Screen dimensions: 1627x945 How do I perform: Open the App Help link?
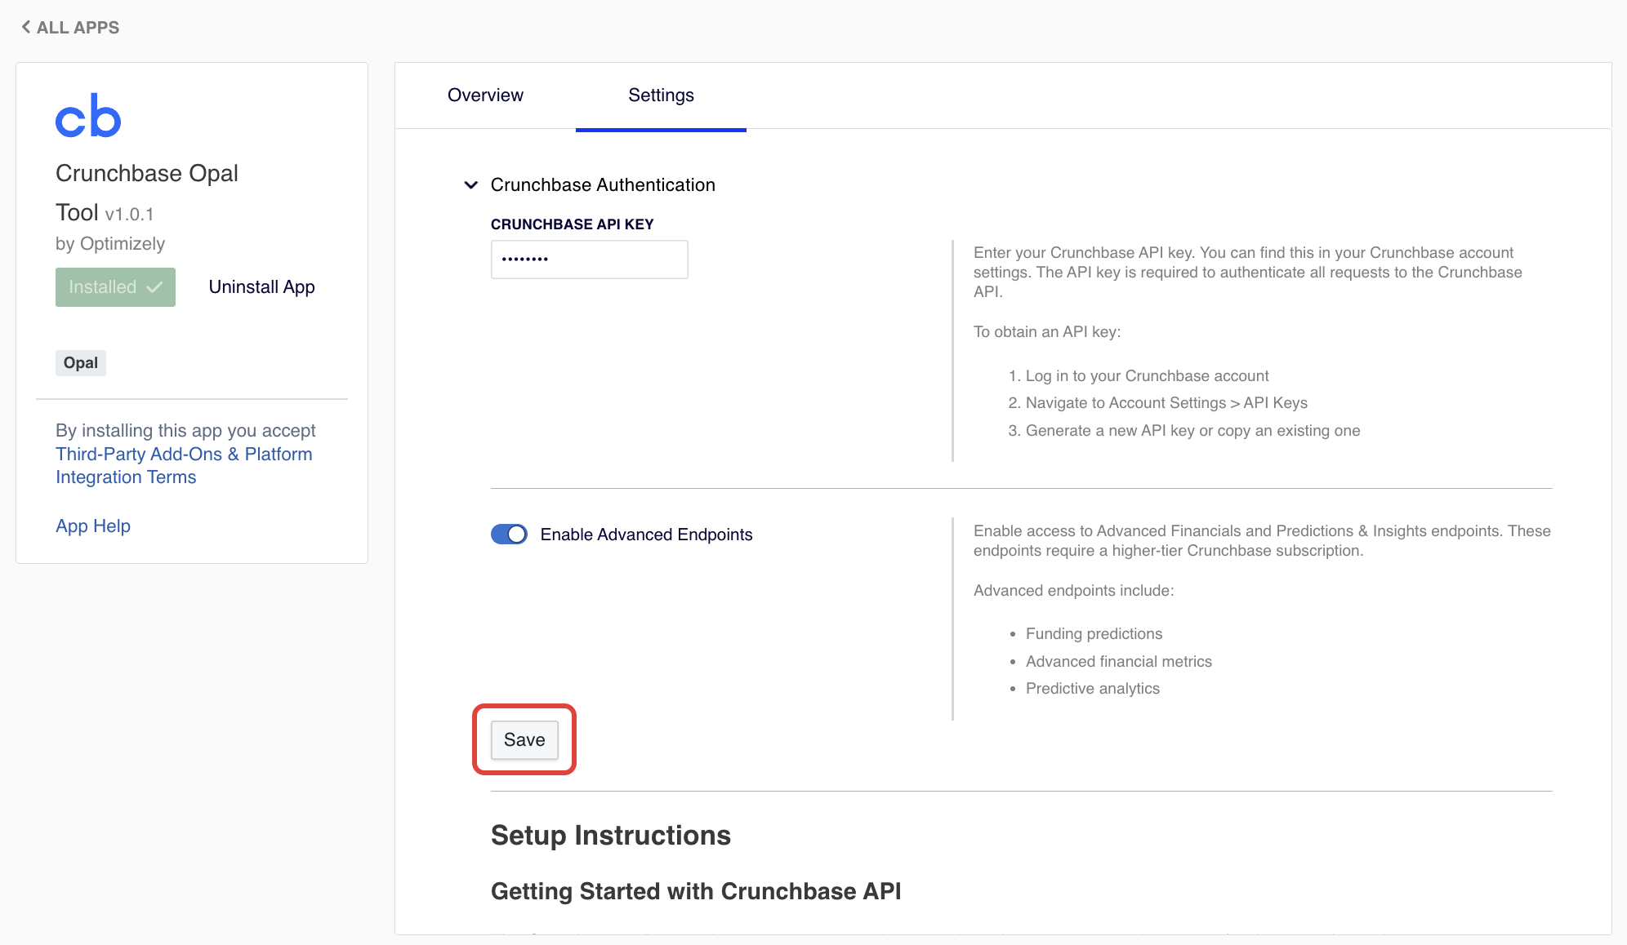pos(92,526)
